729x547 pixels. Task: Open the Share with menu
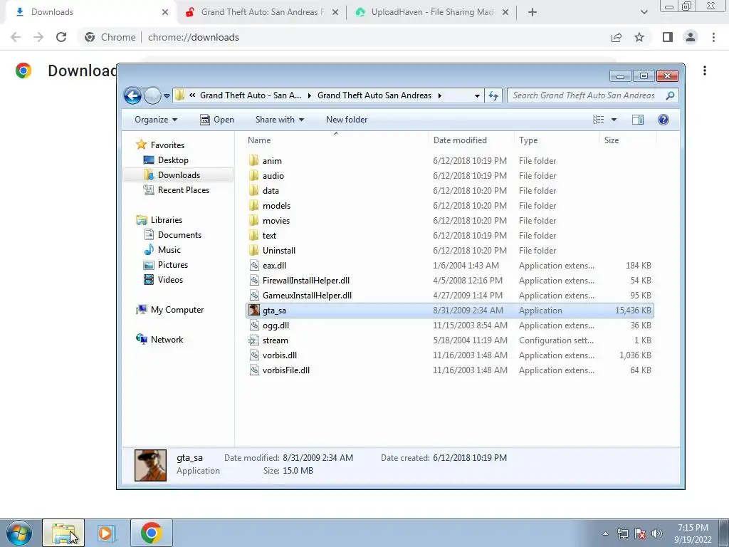279,120
